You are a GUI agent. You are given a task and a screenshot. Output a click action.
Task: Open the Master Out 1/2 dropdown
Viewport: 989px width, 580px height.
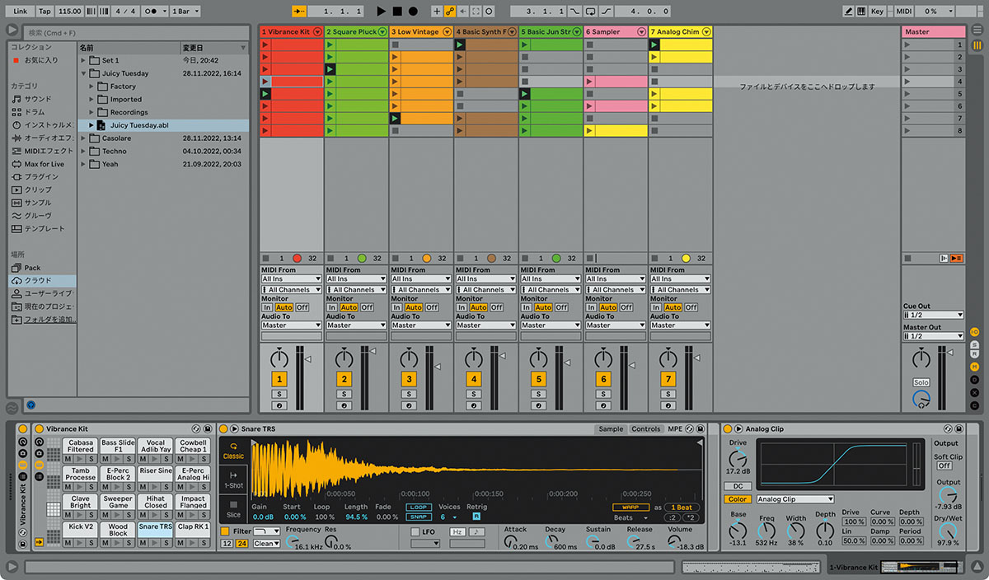coord(934,336)
